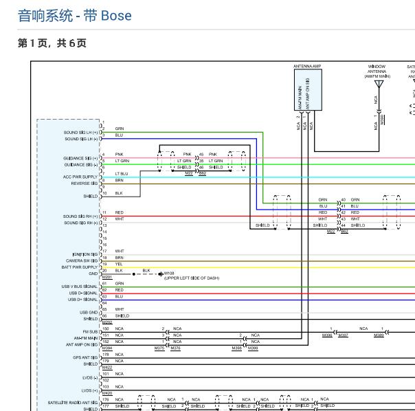Click the title '音响系统 - 带 Bose'
415x411 pixels.
(x=74, y=16)
